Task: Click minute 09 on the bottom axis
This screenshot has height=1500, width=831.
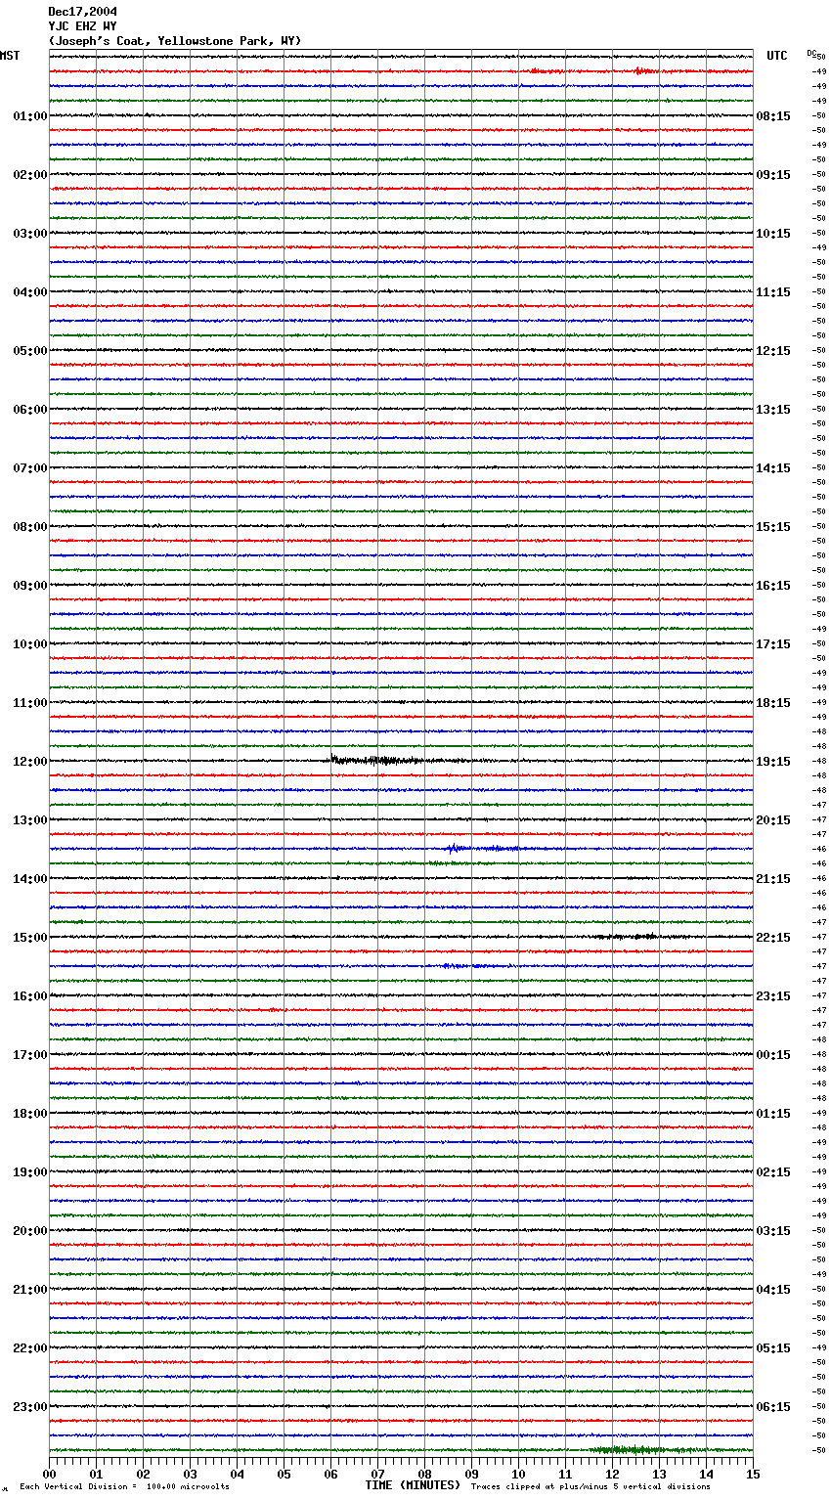Action: click(471, 1474)
